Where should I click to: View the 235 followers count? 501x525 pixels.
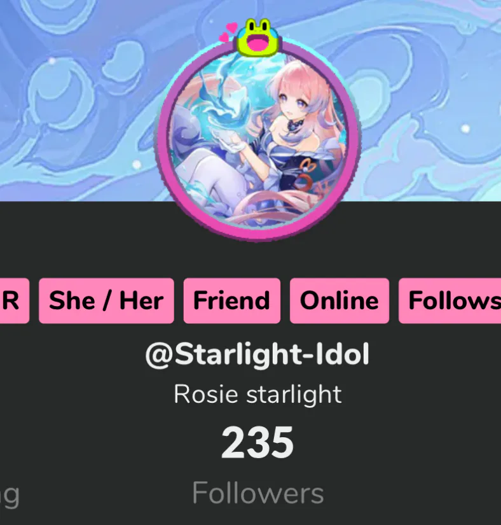coord(257,443)
